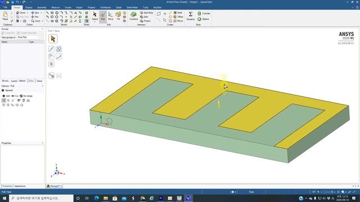Click the Spin orient tool
Viewport: 360px width, 202px height.
(35, 12)
